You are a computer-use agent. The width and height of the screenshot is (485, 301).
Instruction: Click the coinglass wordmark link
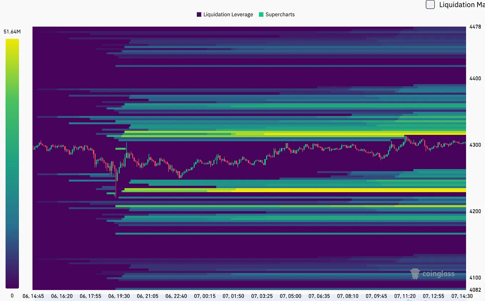click(x=438, y=274)
